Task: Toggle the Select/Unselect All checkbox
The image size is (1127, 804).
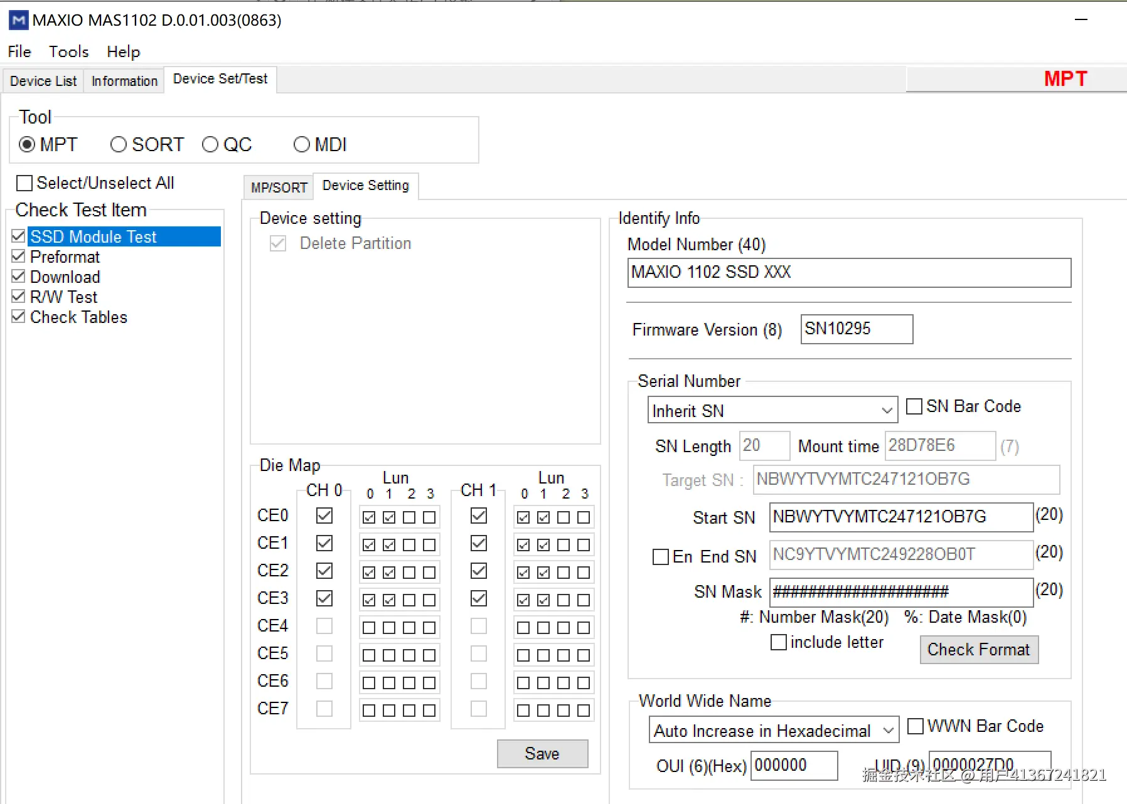Action: 24,183
